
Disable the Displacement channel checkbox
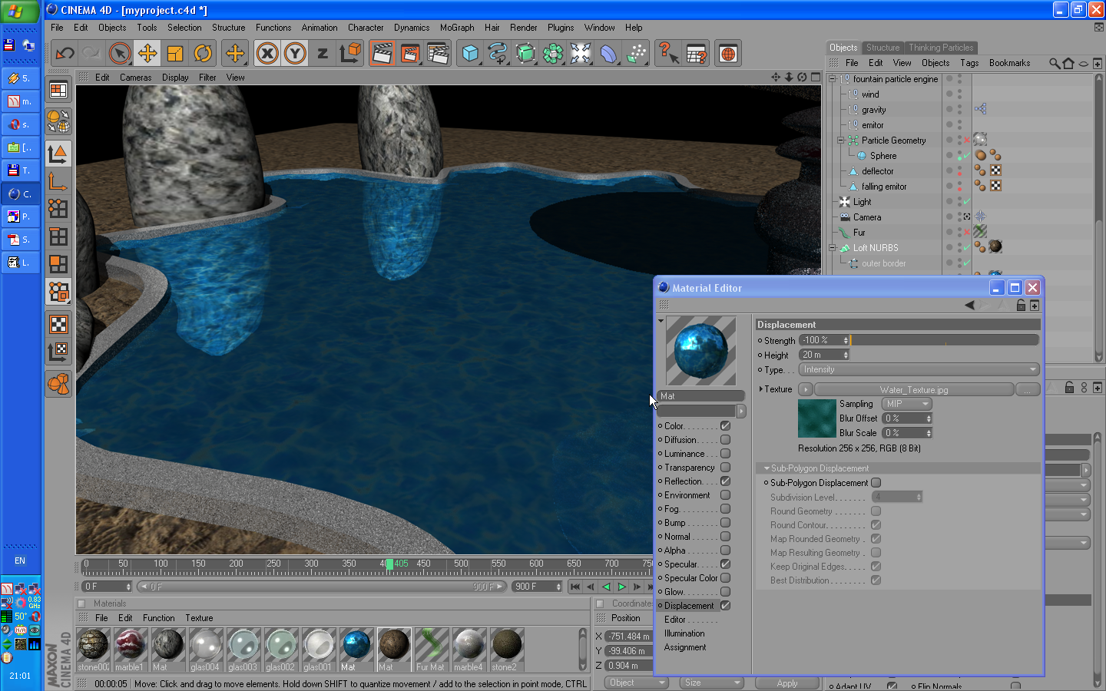(x=725, y=606)
